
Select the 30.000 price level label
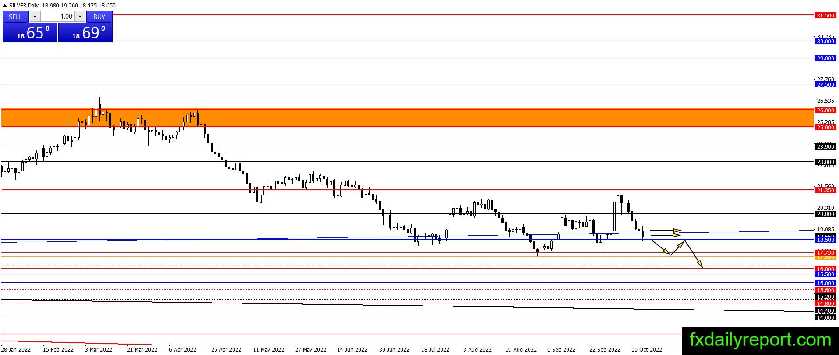pyautogui.click(x=825, y=41)
